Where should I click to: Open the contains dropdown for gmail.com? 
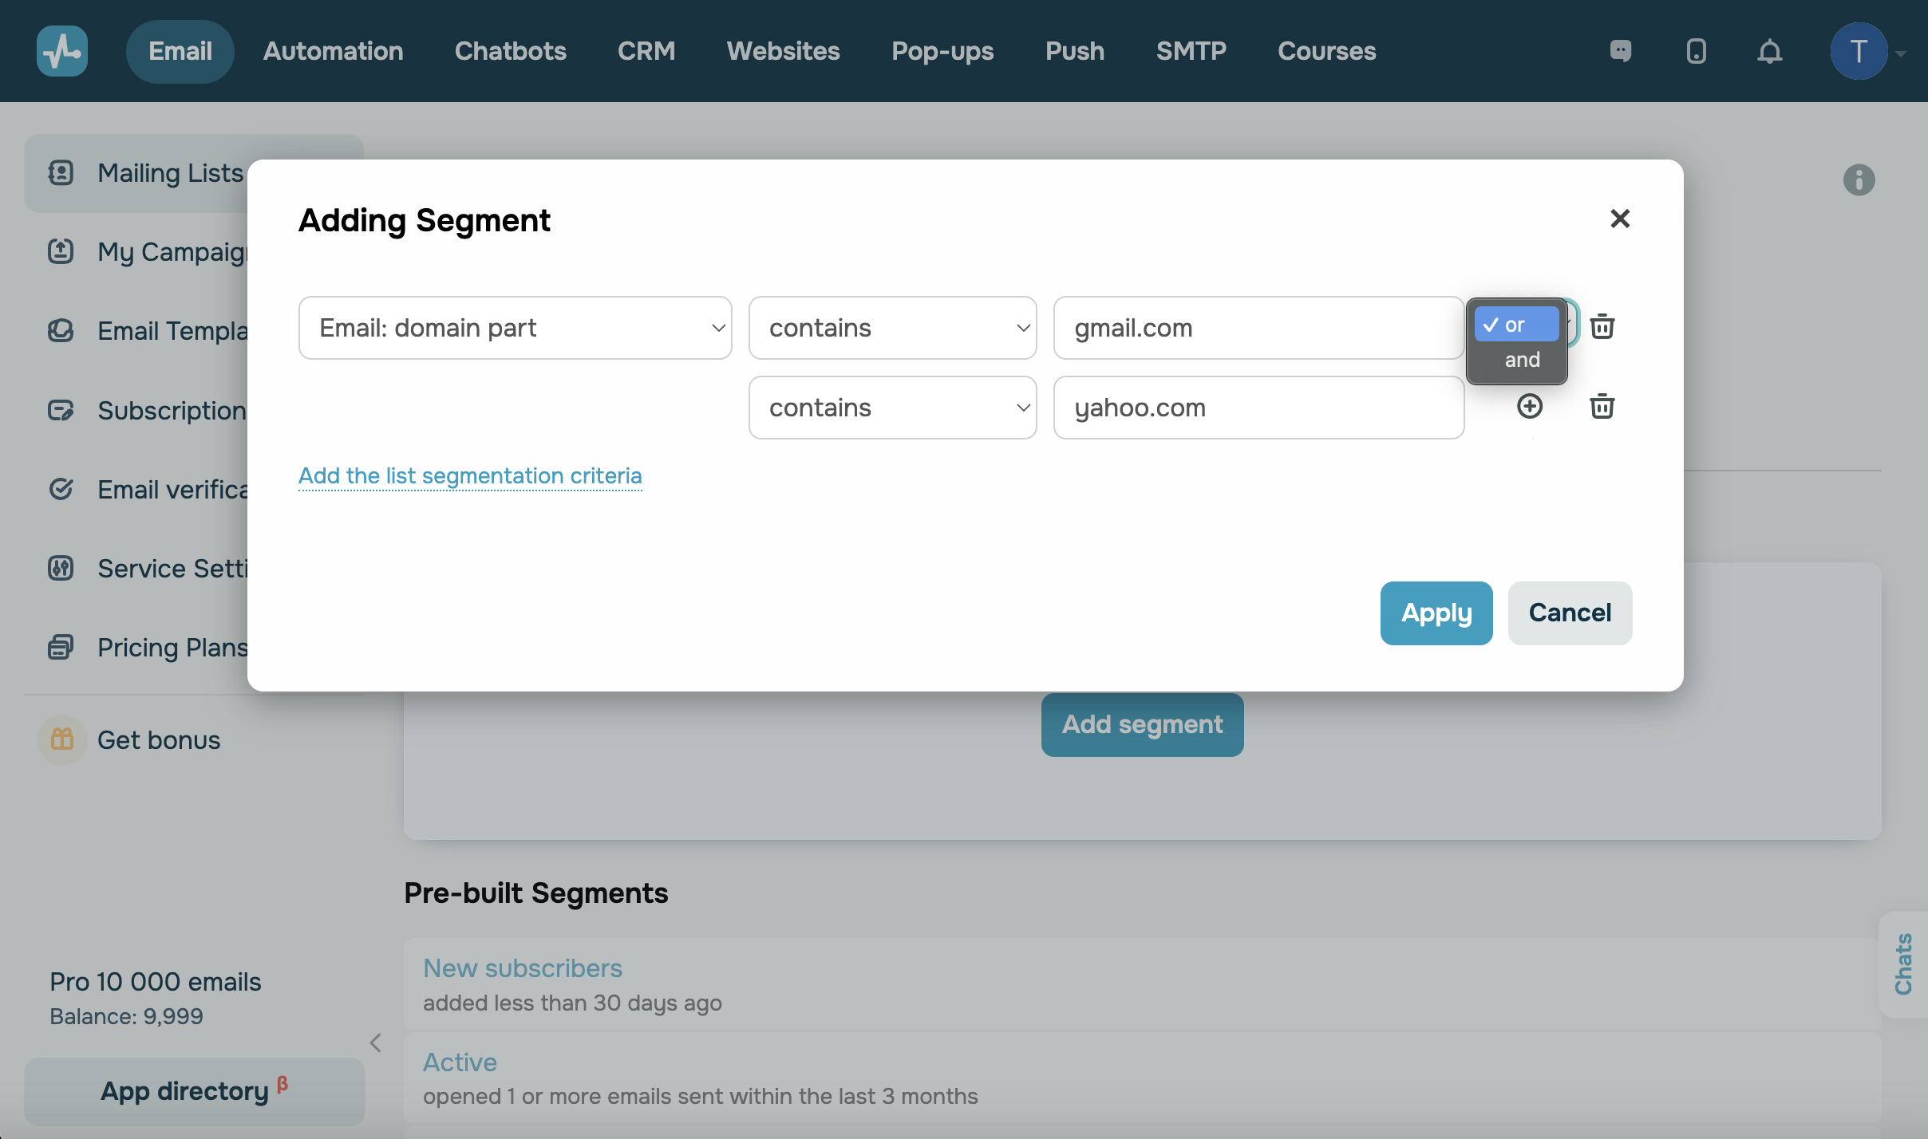892,328
